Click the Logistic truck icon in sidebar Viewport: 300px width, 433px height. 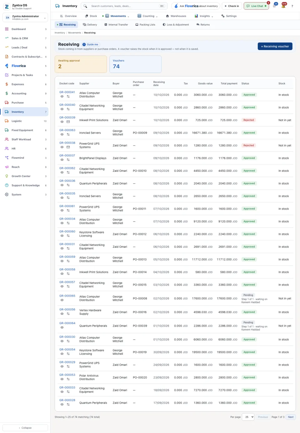(x=7, y=121)
